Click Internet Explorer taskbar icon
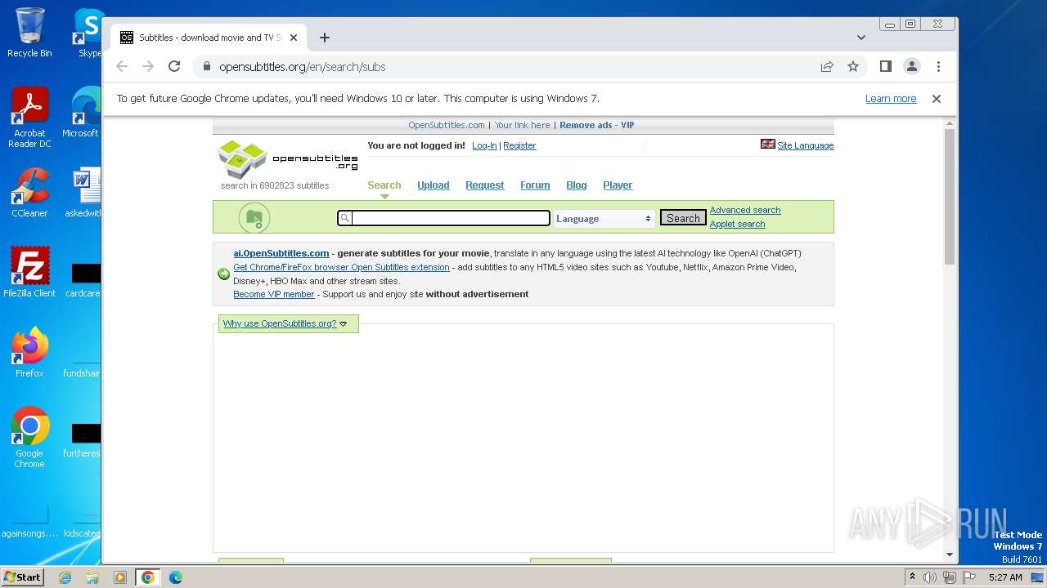Viewport: 1047px width, 588px height. (65, 577)
